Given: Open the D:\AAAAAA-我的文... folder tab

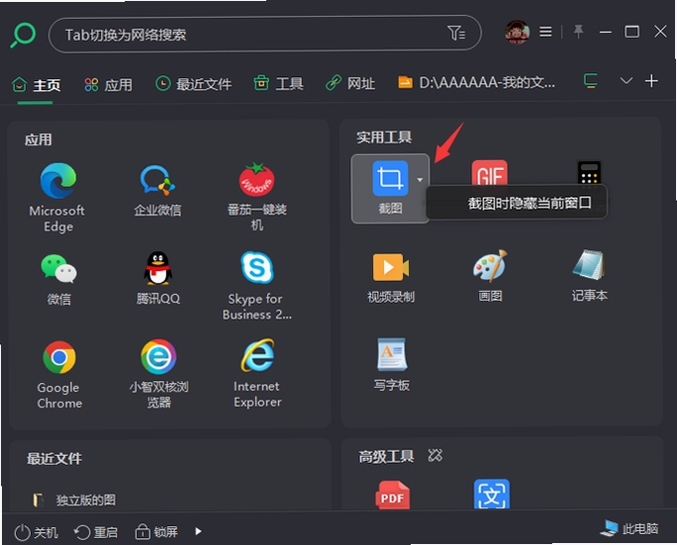Looking at the screenshot, I should pos(476,82).
